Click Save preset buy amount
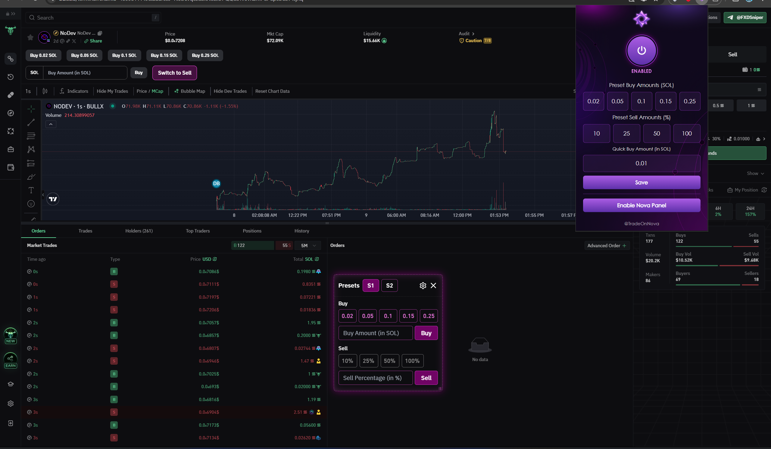The height and width of the screenshot is (449, 771). pos(641,182)
